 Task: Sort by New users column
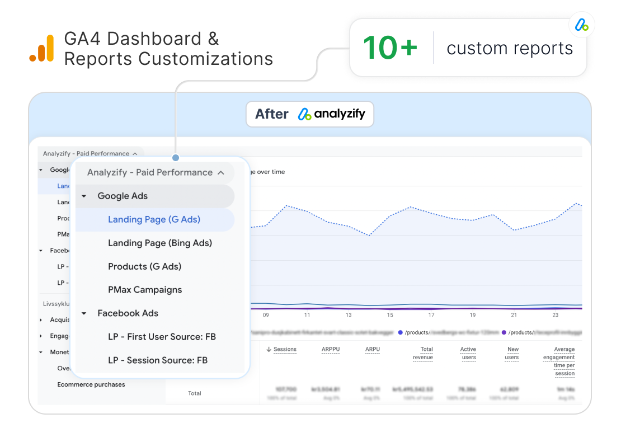512,353
